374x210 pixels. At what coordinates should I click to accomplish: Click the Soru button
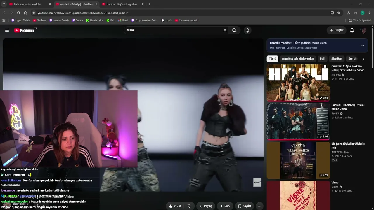click(x=225, y=206)
